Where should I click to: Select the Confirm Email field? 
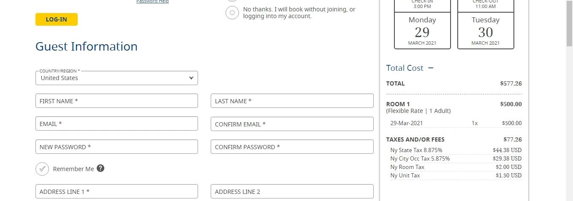(292, 124)
